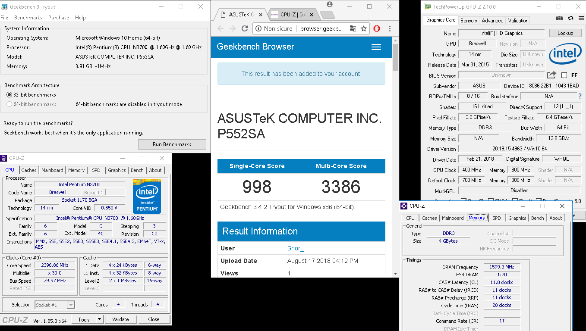Click the browser forward arrow

(233, 28)
